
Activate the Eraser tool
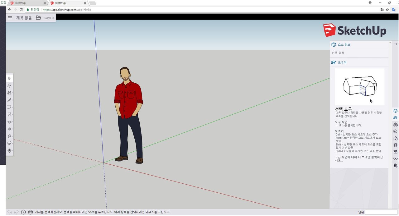(x=9, y=85)
